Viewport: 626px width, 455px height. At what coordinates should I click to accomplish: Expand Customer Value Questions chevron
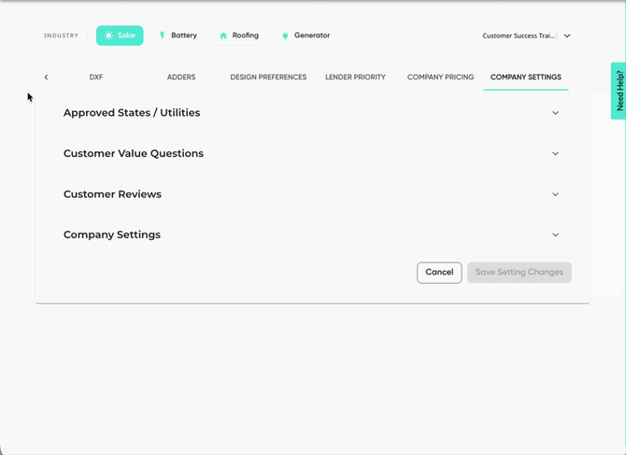pyautogui.click(x=555, y=153)
